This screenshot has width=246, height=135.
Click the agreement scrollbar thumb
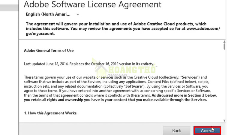click(x=224, y=46)
